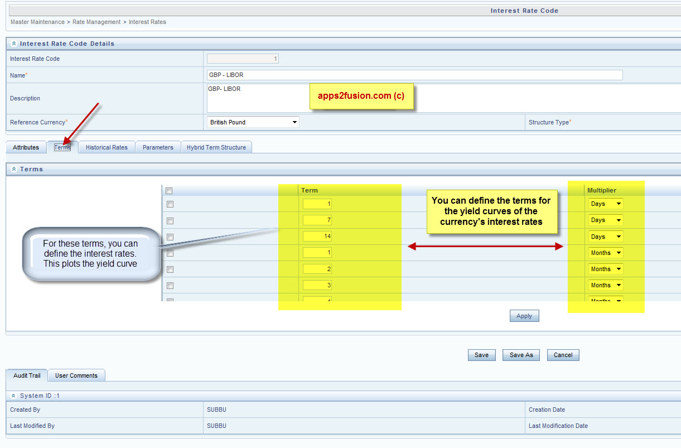Open Multiplier dropdown for term 1 Months
681x448 pixels.
[x=606, y=253]
